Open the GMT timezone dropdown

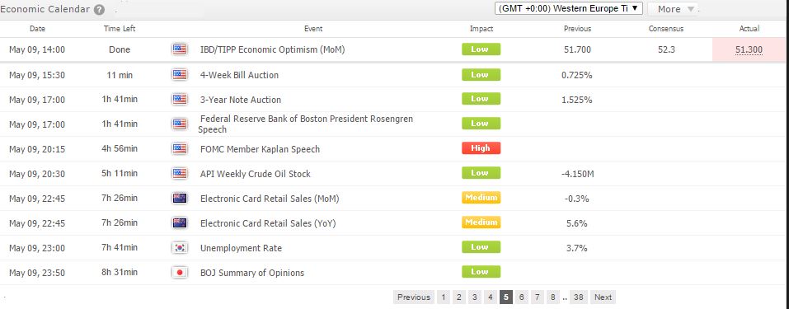tap(569, 8)
